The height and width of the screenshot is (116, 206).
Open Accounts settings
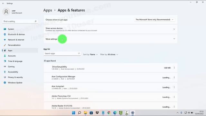coord(20,56)
